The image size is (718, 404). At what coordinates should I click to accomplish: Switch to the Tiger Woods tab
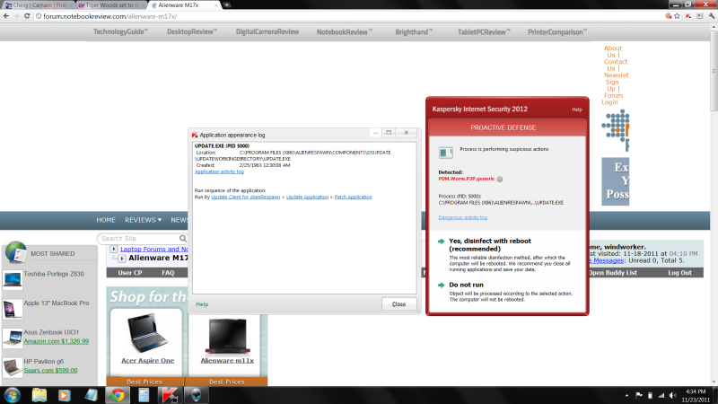(112, 5)
